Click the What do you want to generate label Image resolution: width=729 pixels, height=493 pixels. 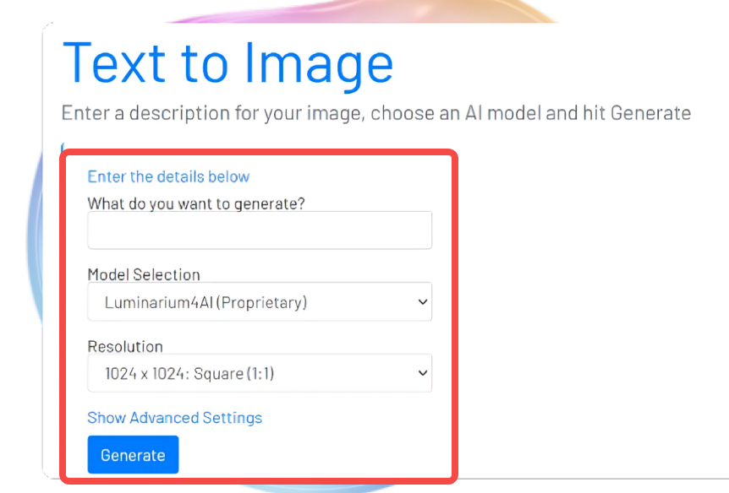195,203
